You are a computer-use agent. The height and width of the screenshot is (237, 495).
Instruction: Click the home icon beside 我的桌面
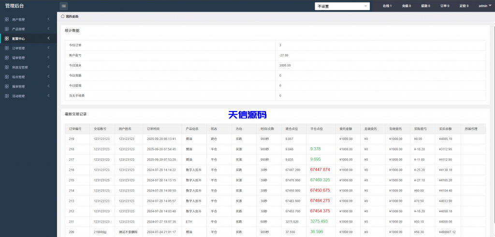pos(63,16)
